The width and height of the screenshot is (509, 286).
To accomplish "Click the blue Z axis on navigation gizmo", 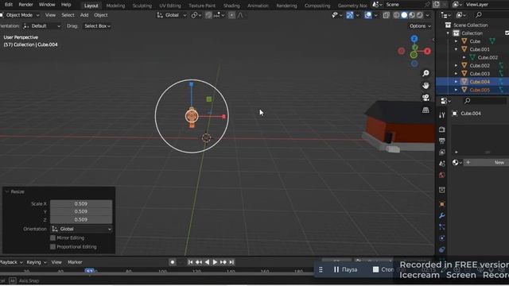I will (x=414, y=39).
